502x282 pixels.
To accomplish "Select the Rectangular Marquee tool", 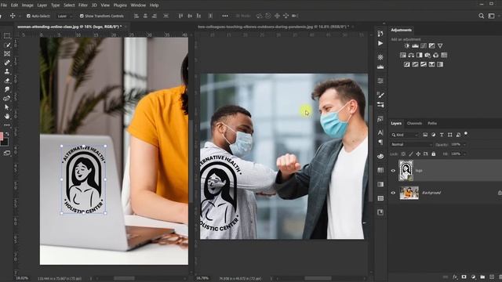I will click(x=7, y=36).
